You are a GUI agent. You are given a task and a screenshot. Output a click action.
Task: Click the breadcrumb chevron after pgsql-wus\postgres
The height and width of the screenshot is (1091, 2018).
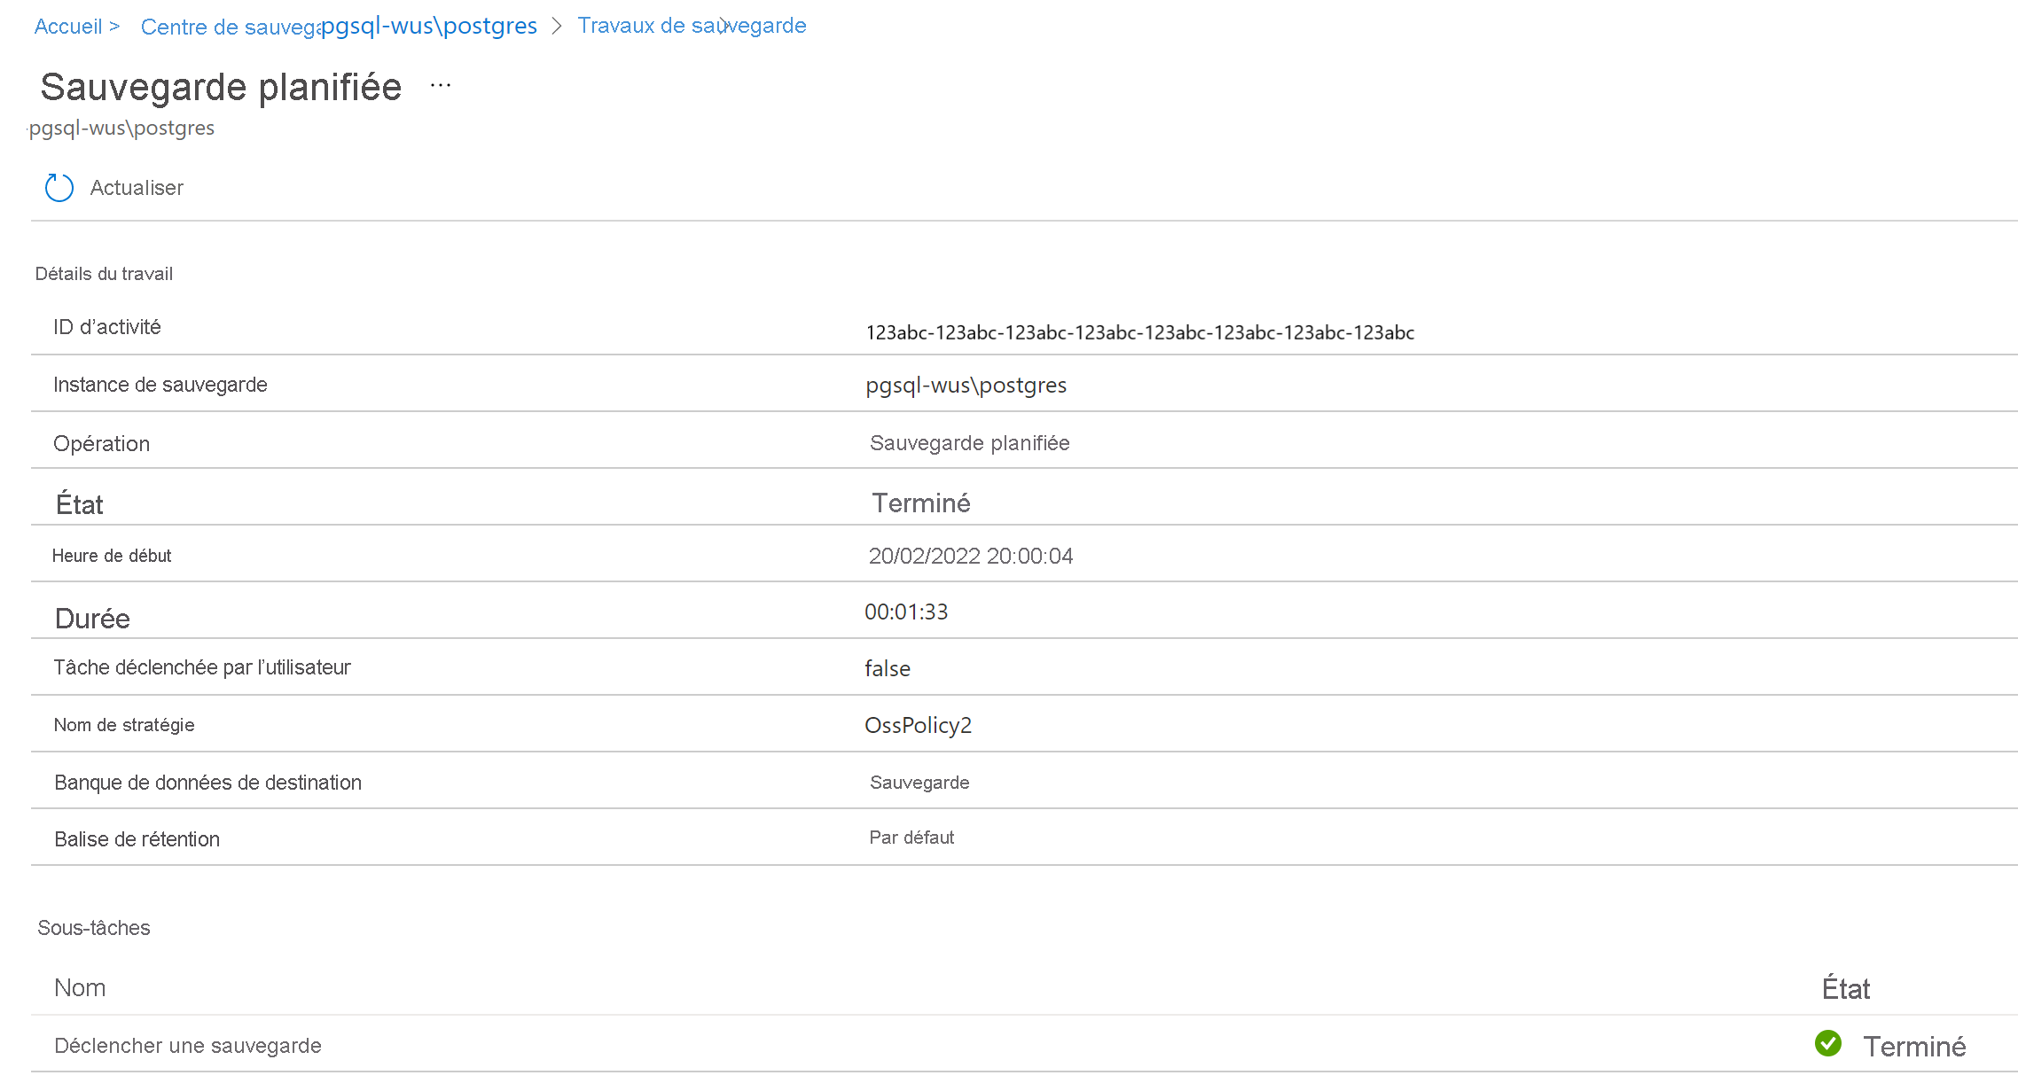coord(557,27)
